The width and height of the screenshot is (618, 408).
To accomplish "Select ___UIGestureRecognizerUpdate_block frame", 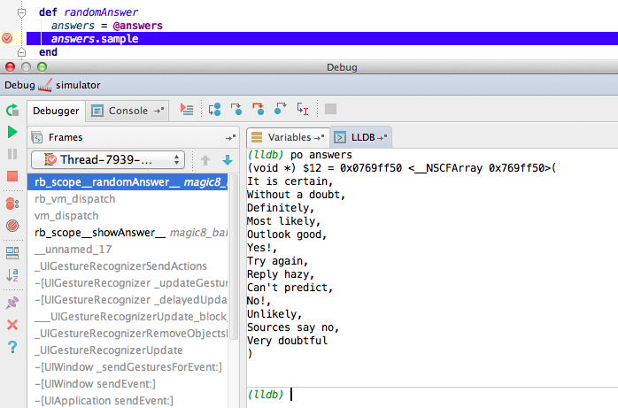I will [x=127, y=317].
